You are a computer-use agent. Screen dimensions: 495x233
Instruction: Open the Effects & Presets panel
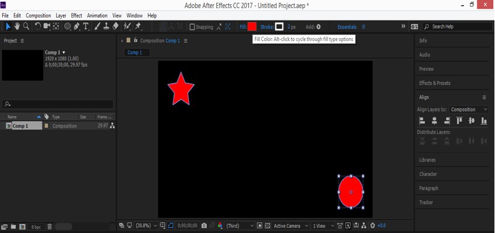(435, 83)
